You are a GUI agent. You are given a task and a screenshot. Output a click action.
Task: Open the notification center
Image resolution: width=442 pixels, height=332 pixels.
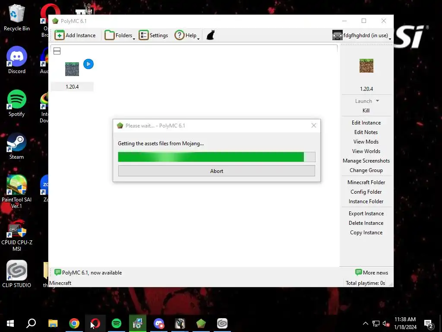coord(429,323)
